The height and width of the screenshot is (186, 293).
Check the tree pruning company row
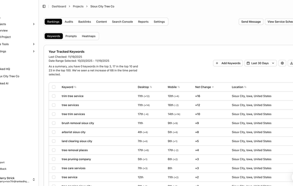click(54, 159)
